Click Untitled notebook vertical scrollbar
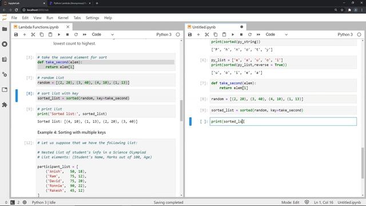Screen dimensions: 366x206 coord(363,163)
